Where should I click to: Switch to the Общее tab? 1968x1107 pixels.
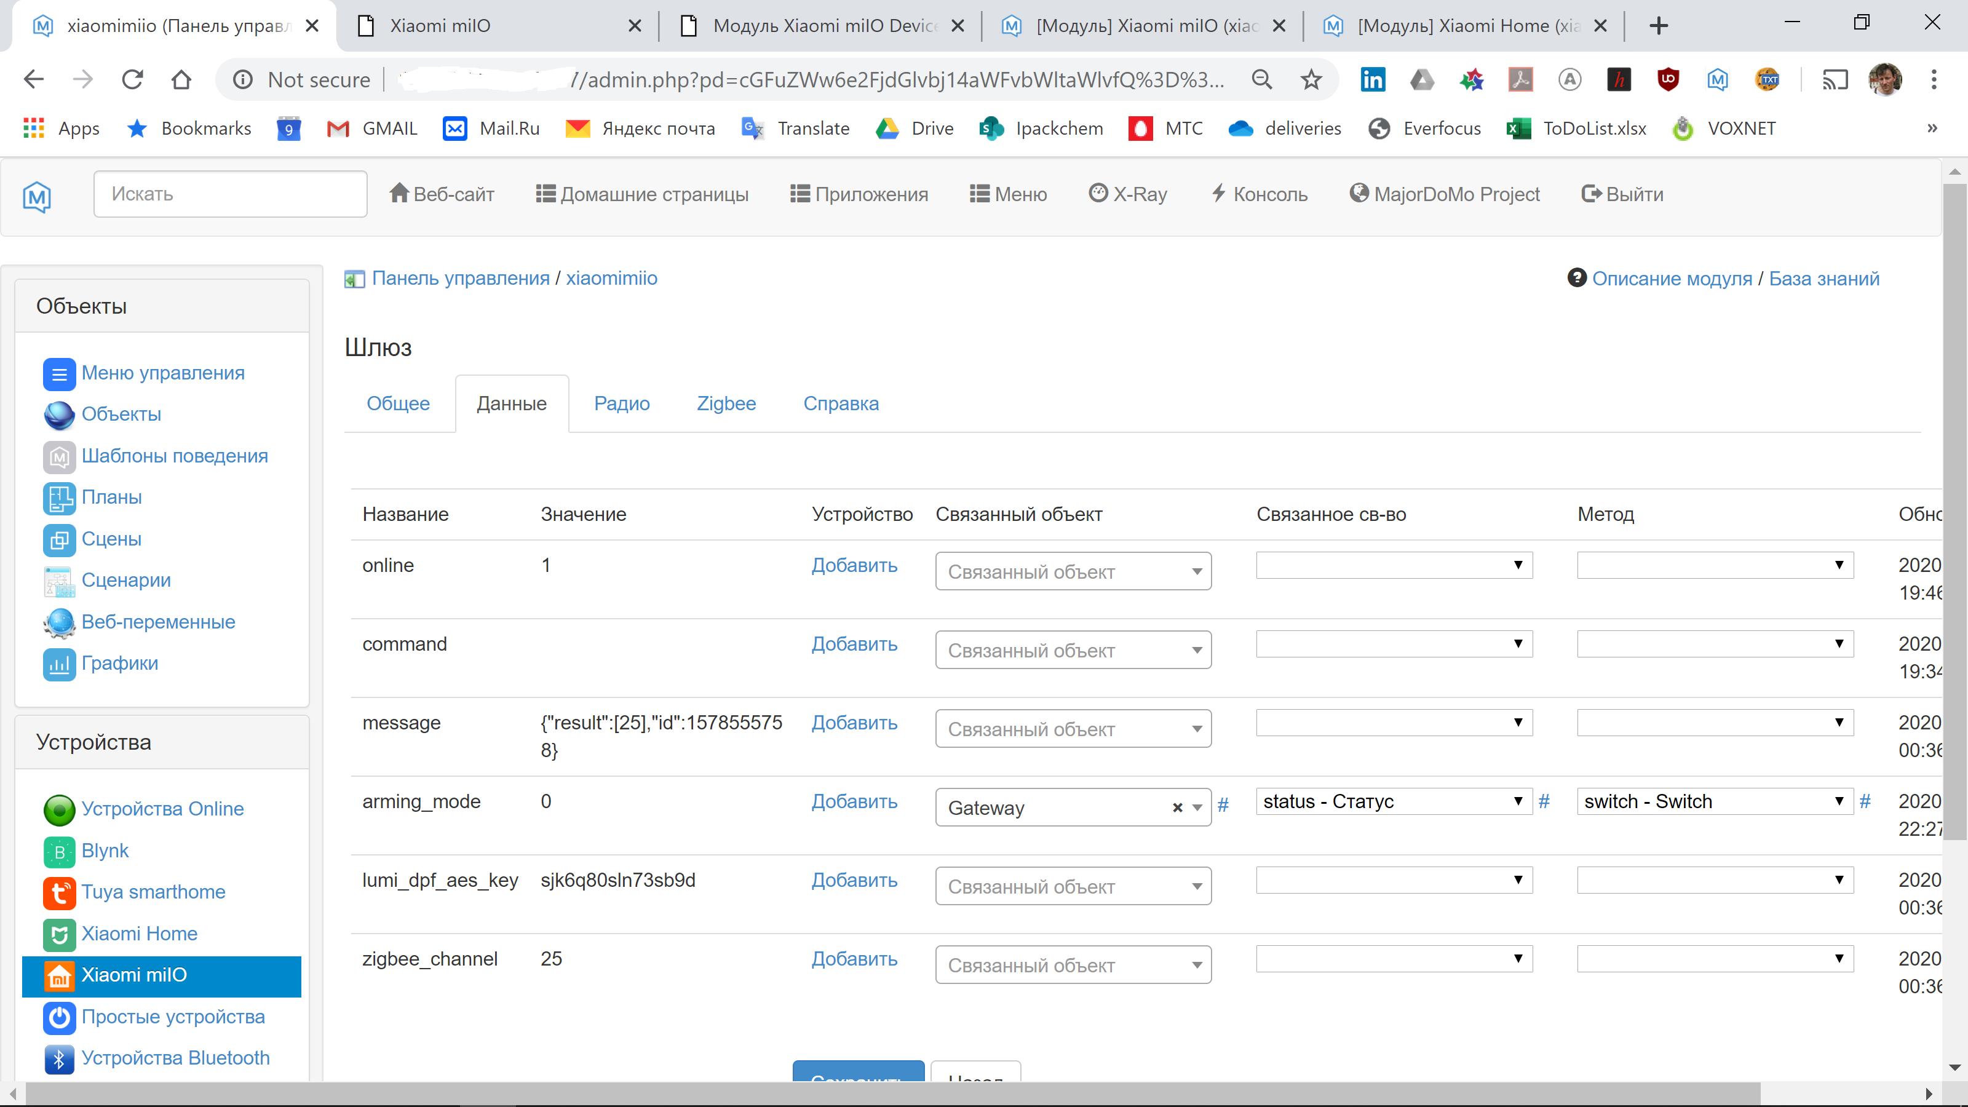coord(398,403)
